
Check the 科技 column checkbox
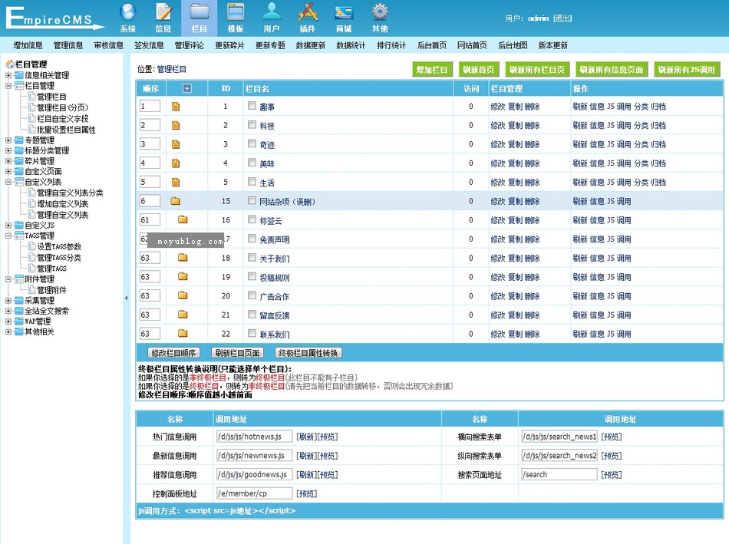252,124
